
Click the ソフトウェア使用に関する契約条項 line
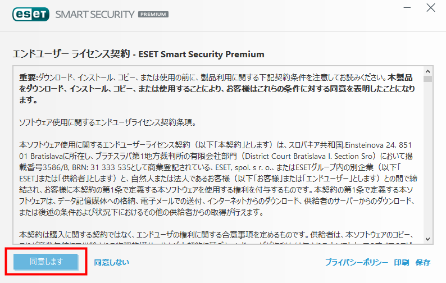107,122
